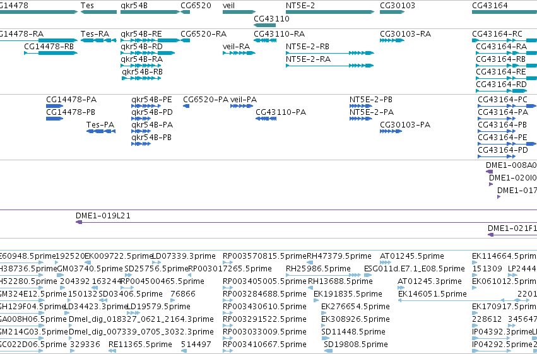Open the Tes-PA protein label
Viewport: 537px width, 354px height.
point(100,125)
